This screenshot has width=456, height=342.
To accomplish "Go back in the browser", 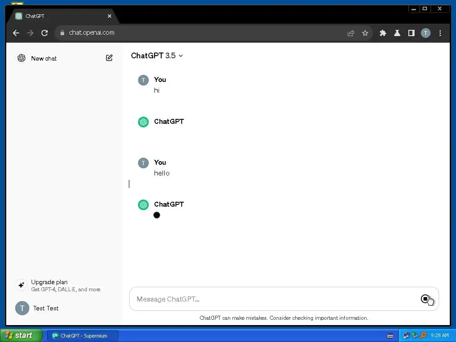I will click(x=16, y=33).
